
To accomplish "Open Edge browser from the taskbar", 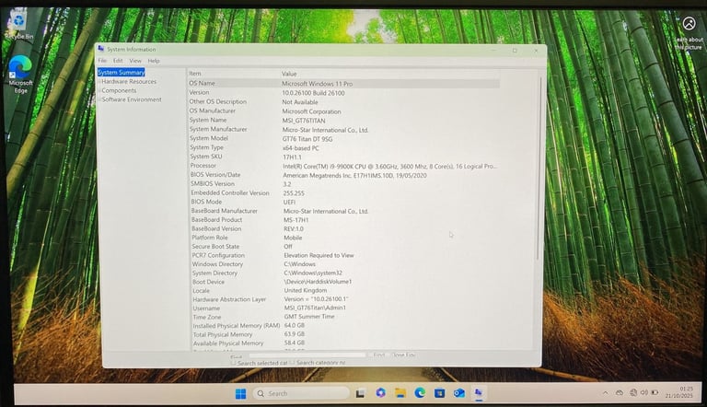I will pyautogui.click(x=420, y=393).
